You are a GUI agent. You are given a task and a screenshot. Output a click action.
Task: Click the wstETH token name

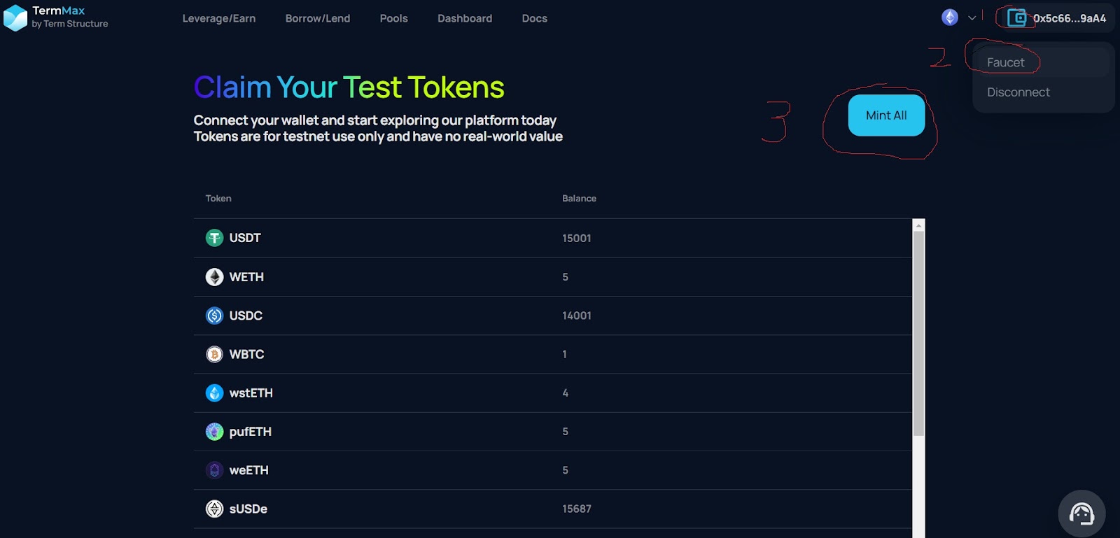tap(251, 393)
